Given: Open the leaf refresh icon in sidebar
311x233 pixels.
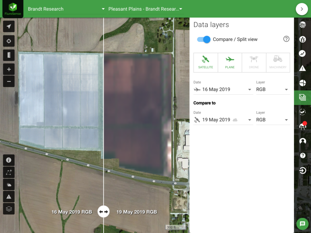Looking at the screenshot, I should 302,112.
